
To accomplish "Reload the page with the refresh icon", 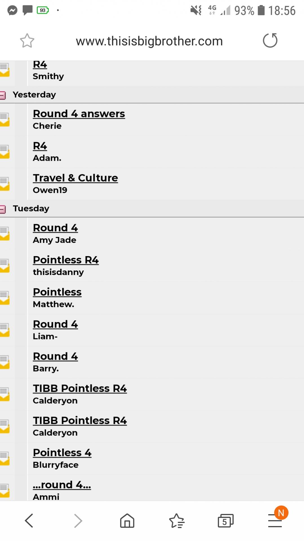I will pyautogui.click(x=270, y=40).
